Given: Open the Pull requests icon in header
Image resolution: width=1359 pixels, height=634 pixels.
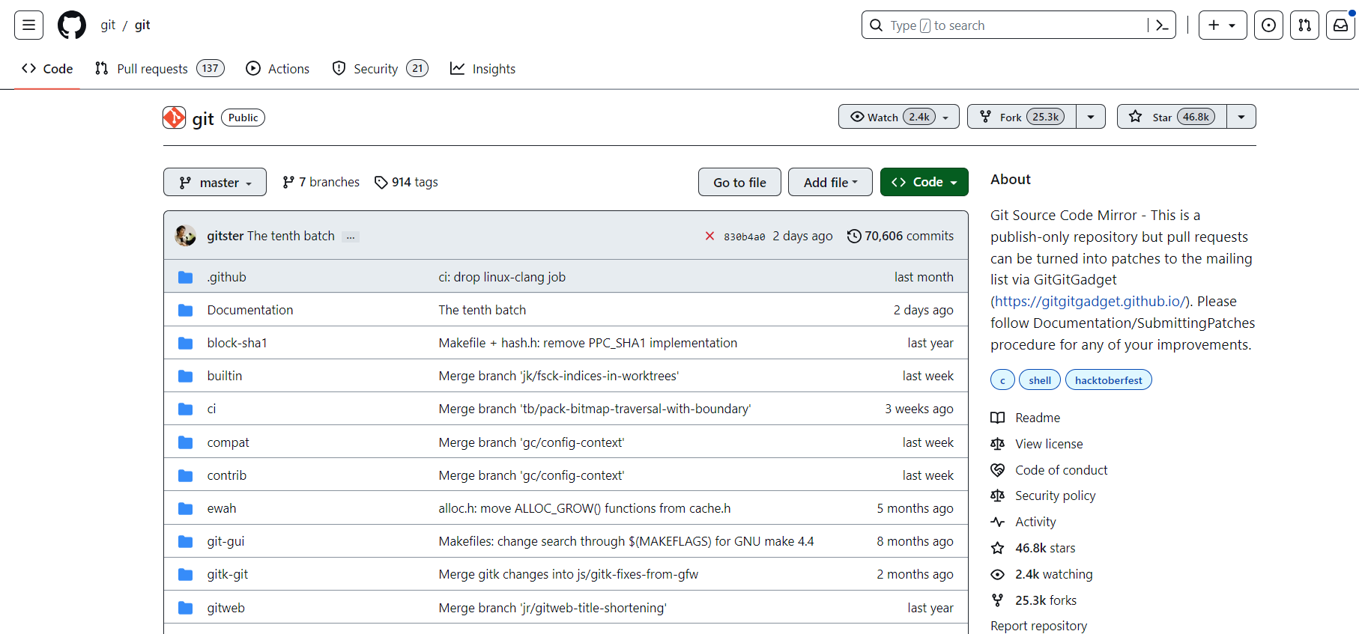Looking at the screenshot, I should click(1304, 25).
